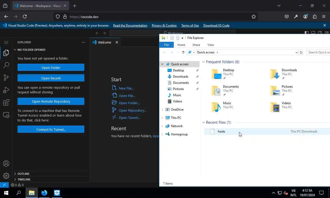Open the Videos frequent folder
Image resolution: width=330 pixels, height=198 pixels.
pyautogui.click(x=286, y=107)
